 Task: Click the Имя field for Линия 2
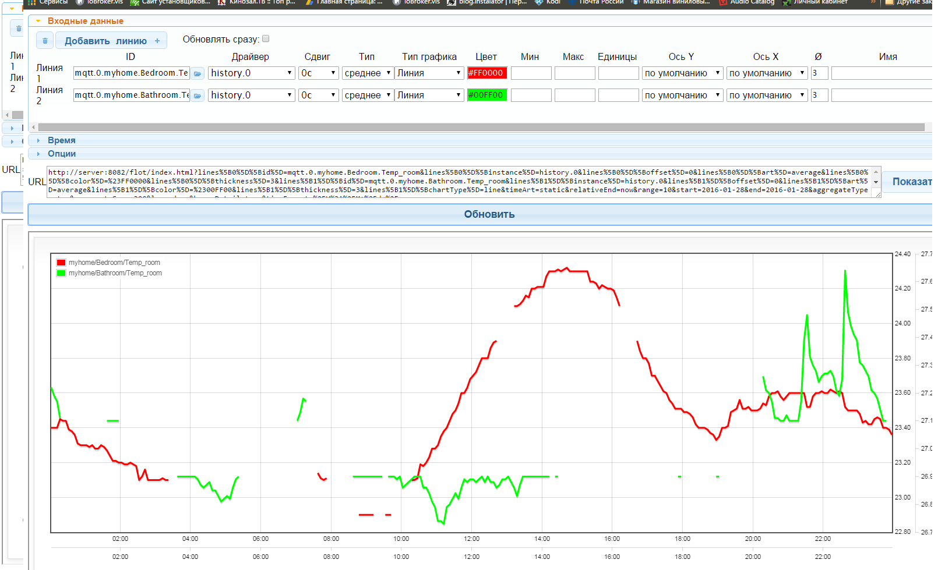click(883, 95)
